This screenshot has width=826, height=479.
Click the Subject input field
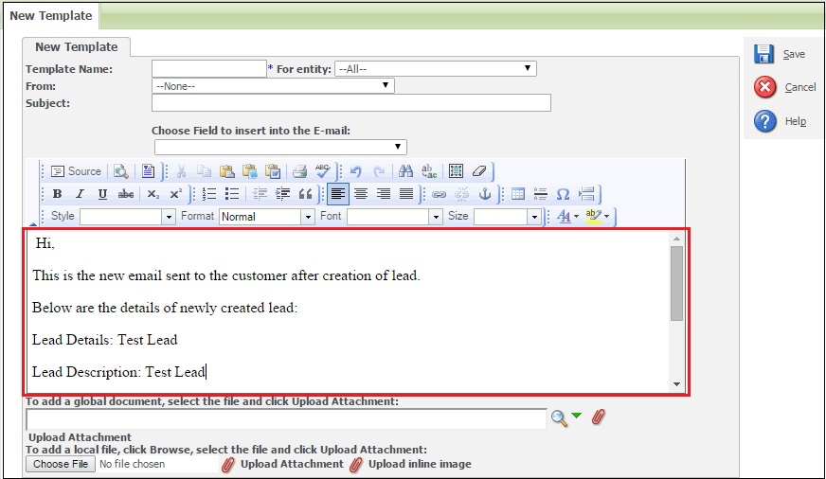pos(351,102)
